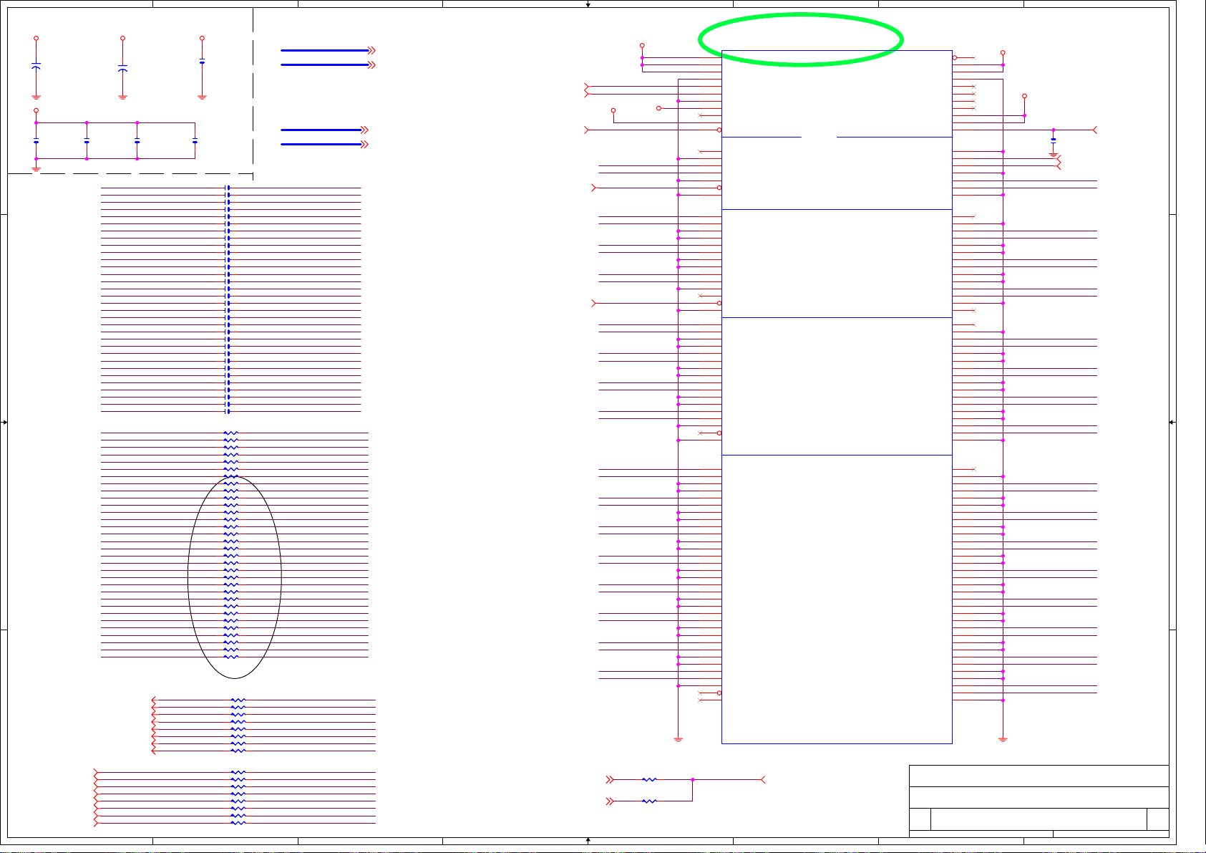This screenshot has width=1206, height=853.
Task: Select the third capacitor in the four-capacitor bank
Action: click(x=137, y=141)
